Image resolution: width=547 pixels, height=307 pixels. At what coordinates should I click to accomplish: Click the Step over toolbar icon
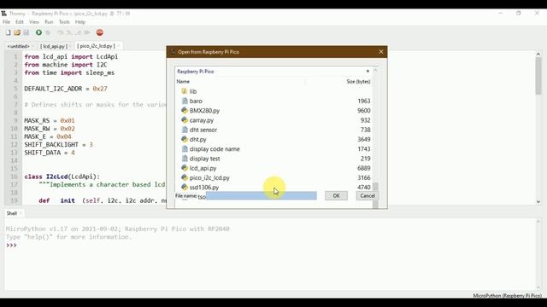point(60,32)
